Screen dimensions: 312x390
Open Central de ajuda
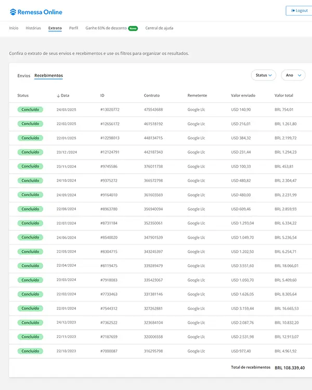click(x=159, y=28)
